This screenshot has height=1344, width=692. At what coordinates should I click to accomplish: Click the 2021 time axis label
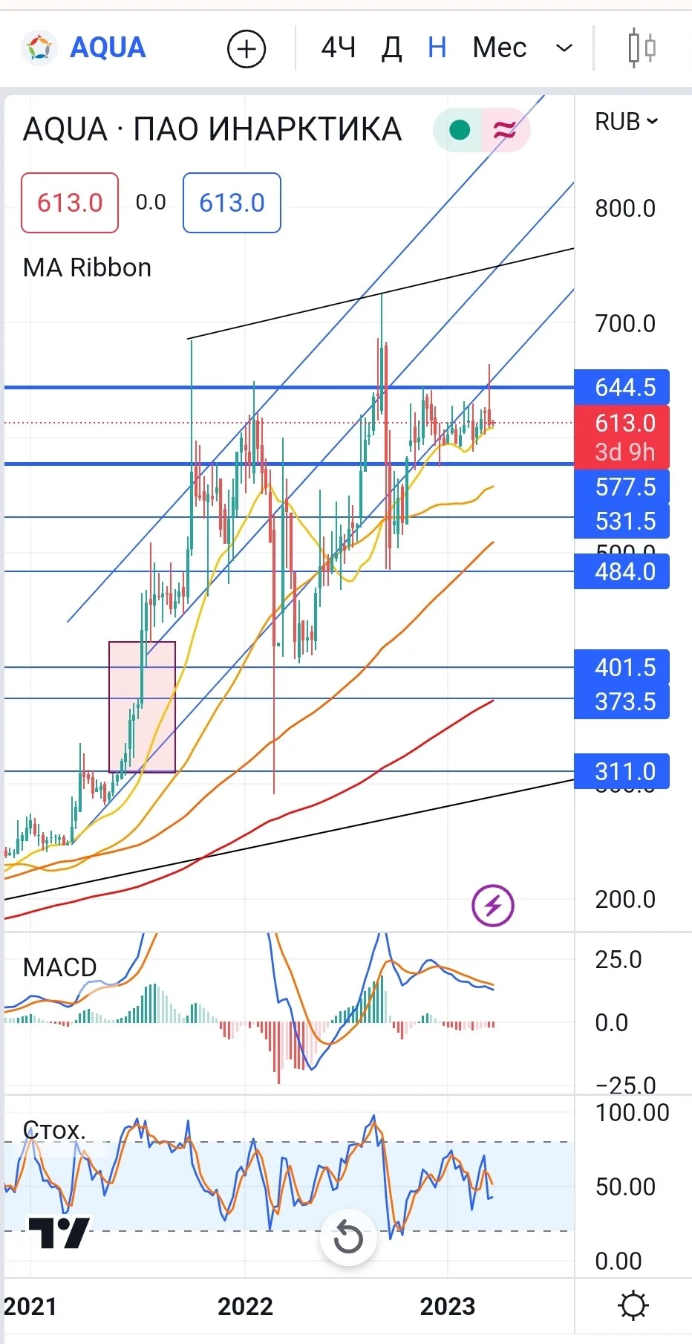[30, 1306]
